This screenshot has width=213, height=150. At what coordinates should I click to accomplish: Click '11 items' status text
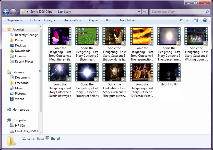28,138
